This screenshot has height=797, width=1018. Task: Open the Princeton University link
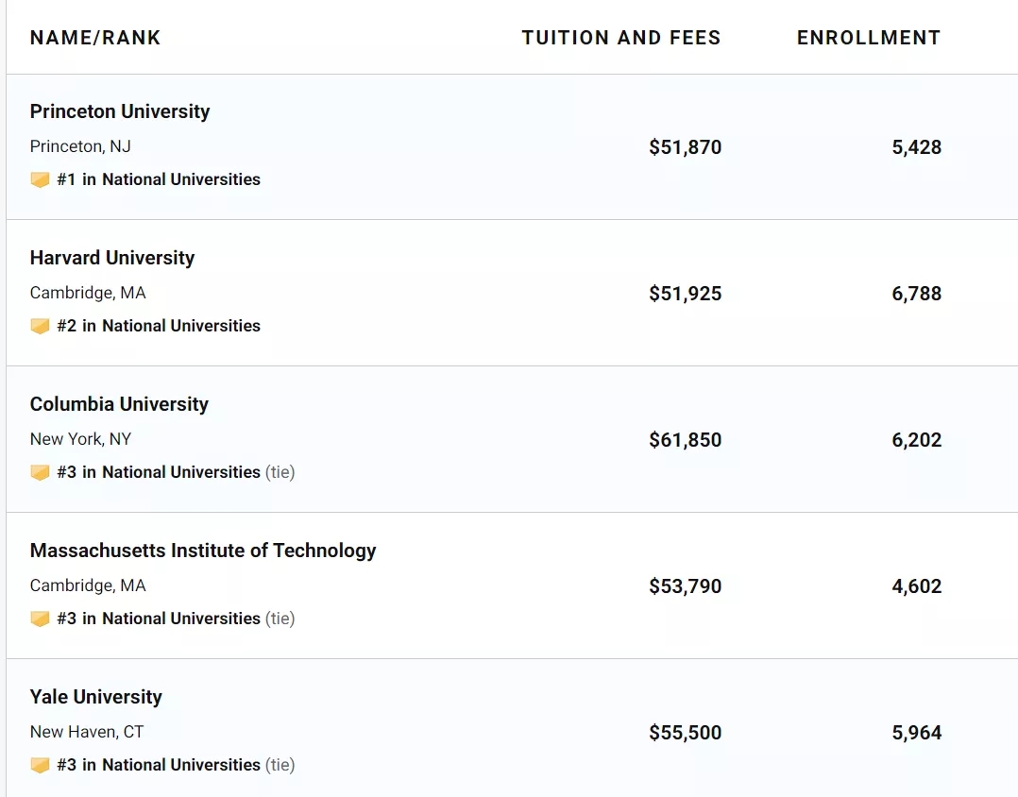[120, 111]
